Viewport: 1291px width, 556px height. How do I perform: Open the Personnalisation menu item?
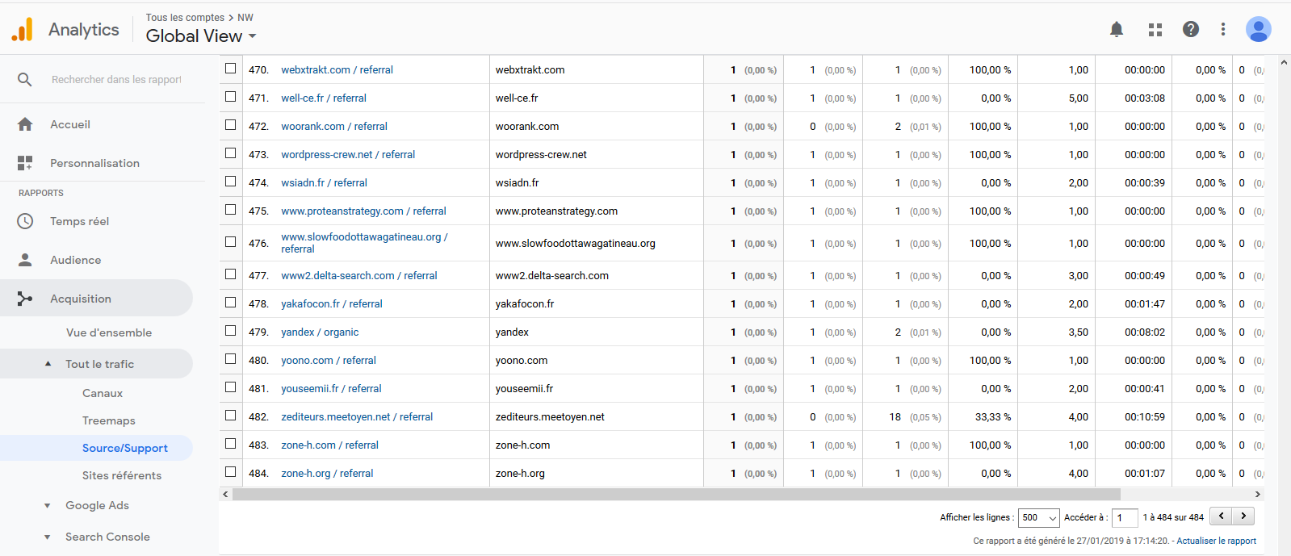(x=94, y=163)
